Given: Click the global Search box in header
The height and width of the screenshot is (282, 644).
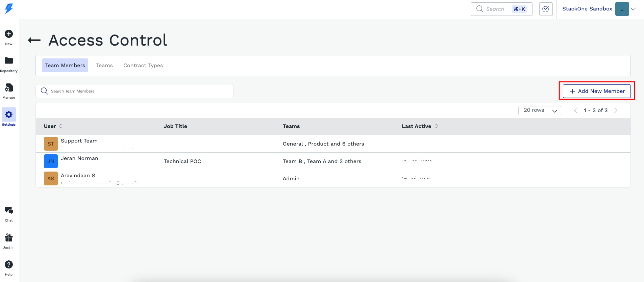Looking at the screenshot, I should coord(501,9).
